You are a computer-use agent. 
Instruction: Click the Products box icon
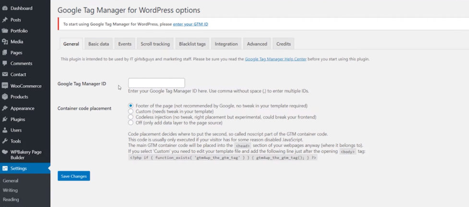pyautogui.click(x=5, y=97)
